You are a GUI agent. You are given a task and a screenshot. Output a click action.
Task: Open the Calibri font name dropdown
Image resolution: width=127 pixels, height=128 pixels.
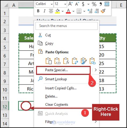[52, 4]
